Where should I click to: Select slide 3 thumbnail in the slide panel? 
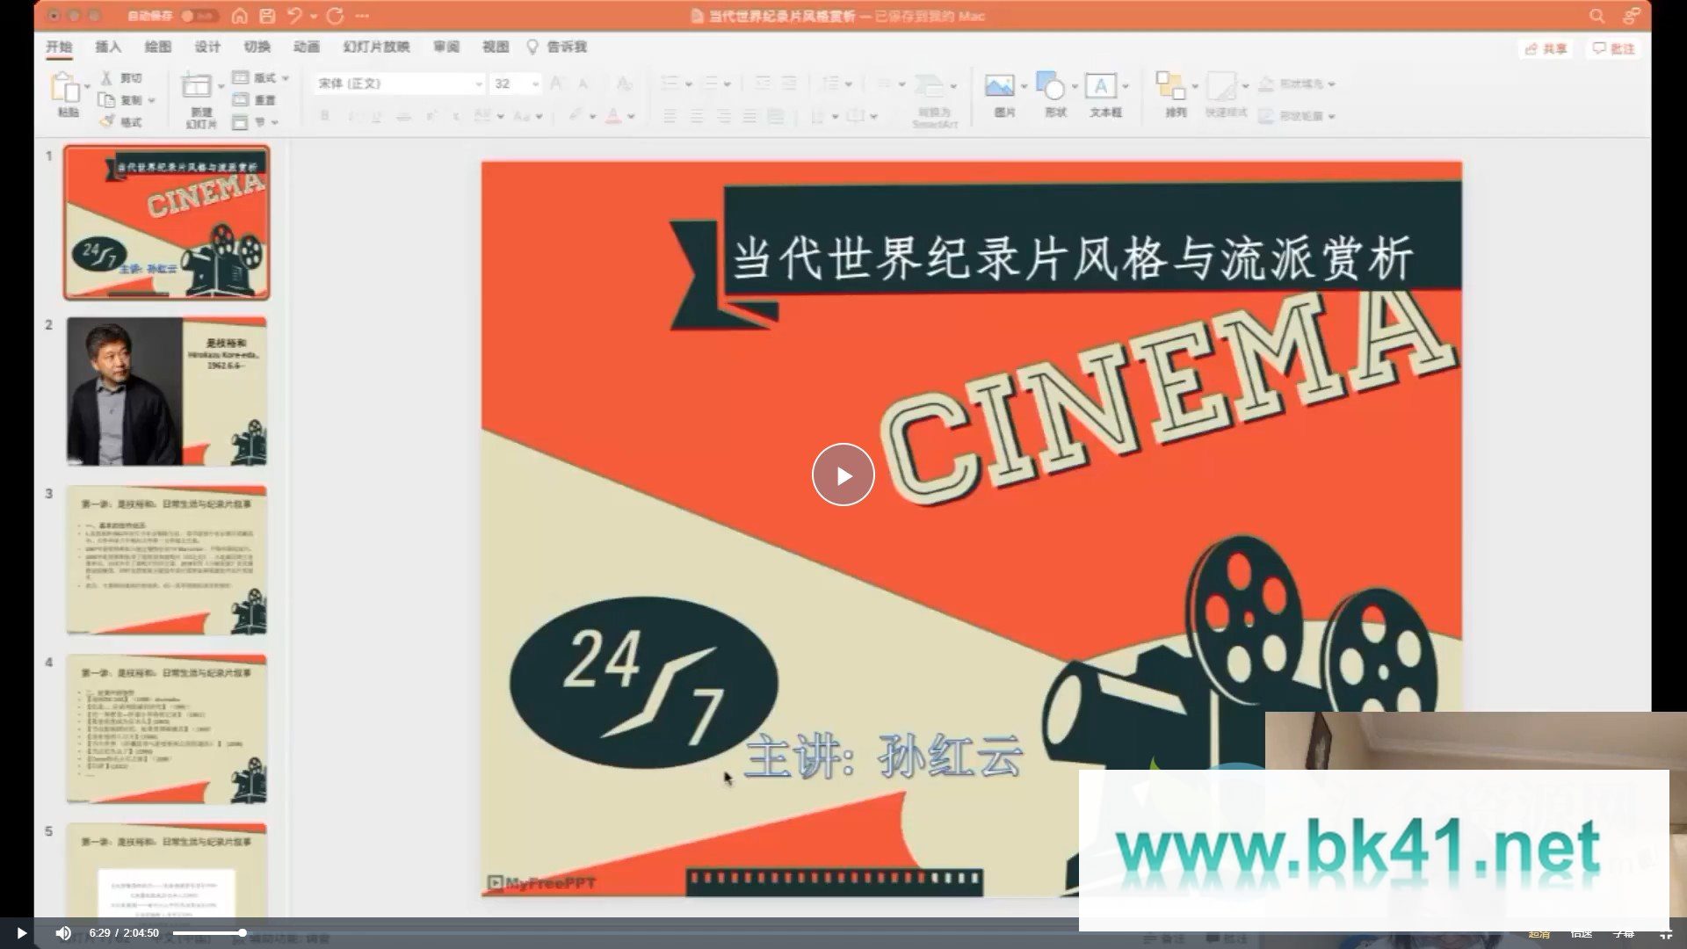[166, 560]
